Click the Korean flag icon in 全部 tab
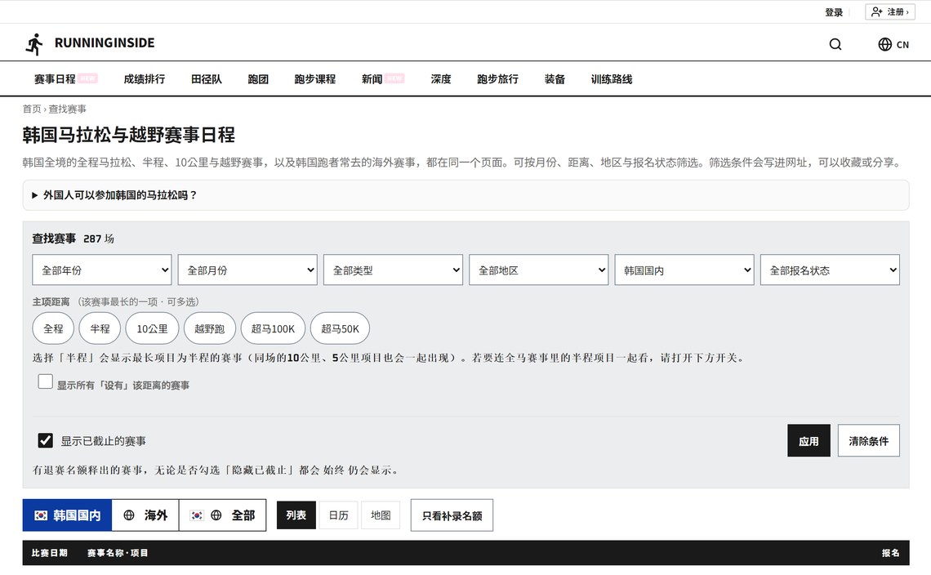The height and width of the screenshot is (575, 931). pyautogui.click(x=197, y=515)
